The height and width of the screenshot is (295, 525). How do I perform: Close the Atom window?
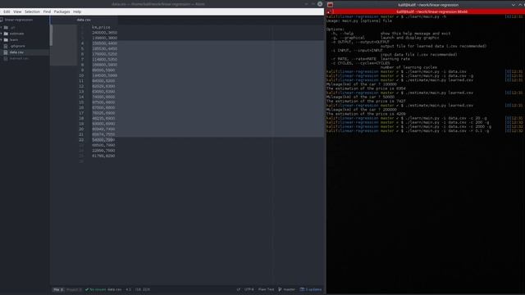coord(320,4)
